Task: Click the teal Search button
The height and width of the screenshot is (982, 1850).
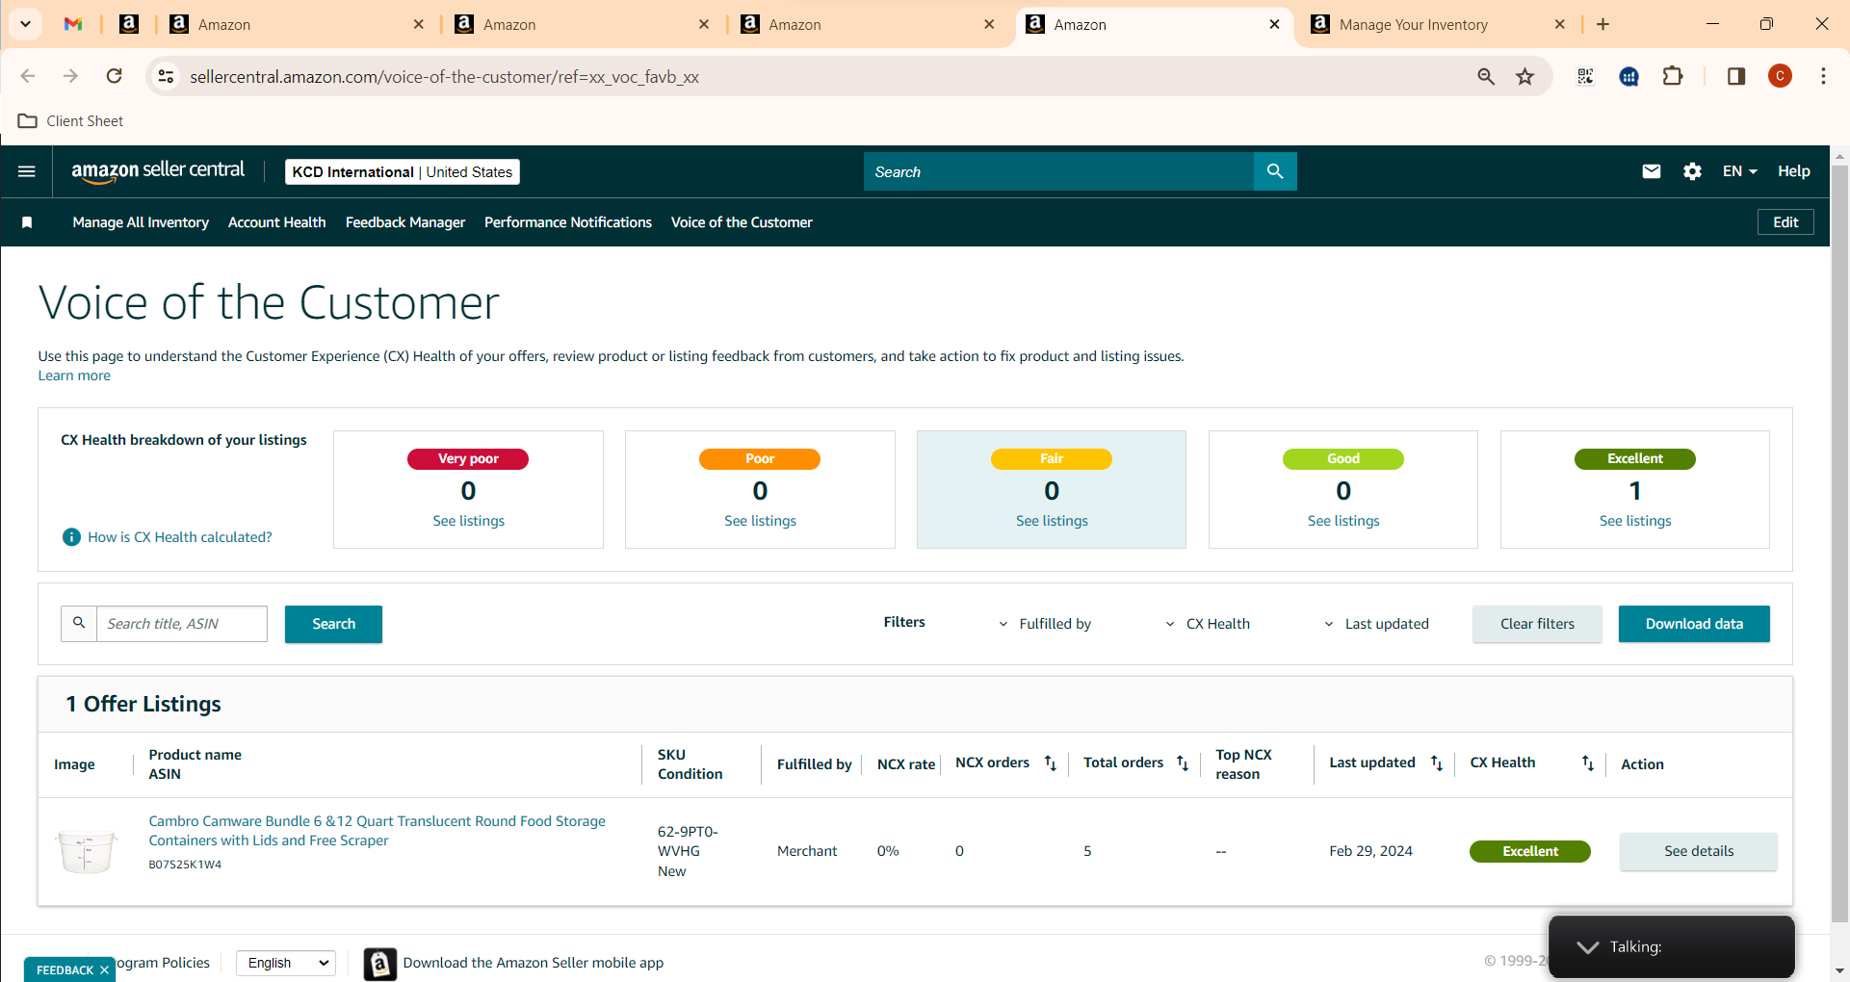Action: point(333,624)
